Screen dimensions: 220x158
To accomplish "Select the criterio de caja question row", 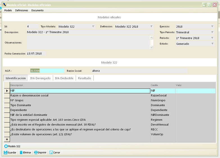I will coord(110,129).
